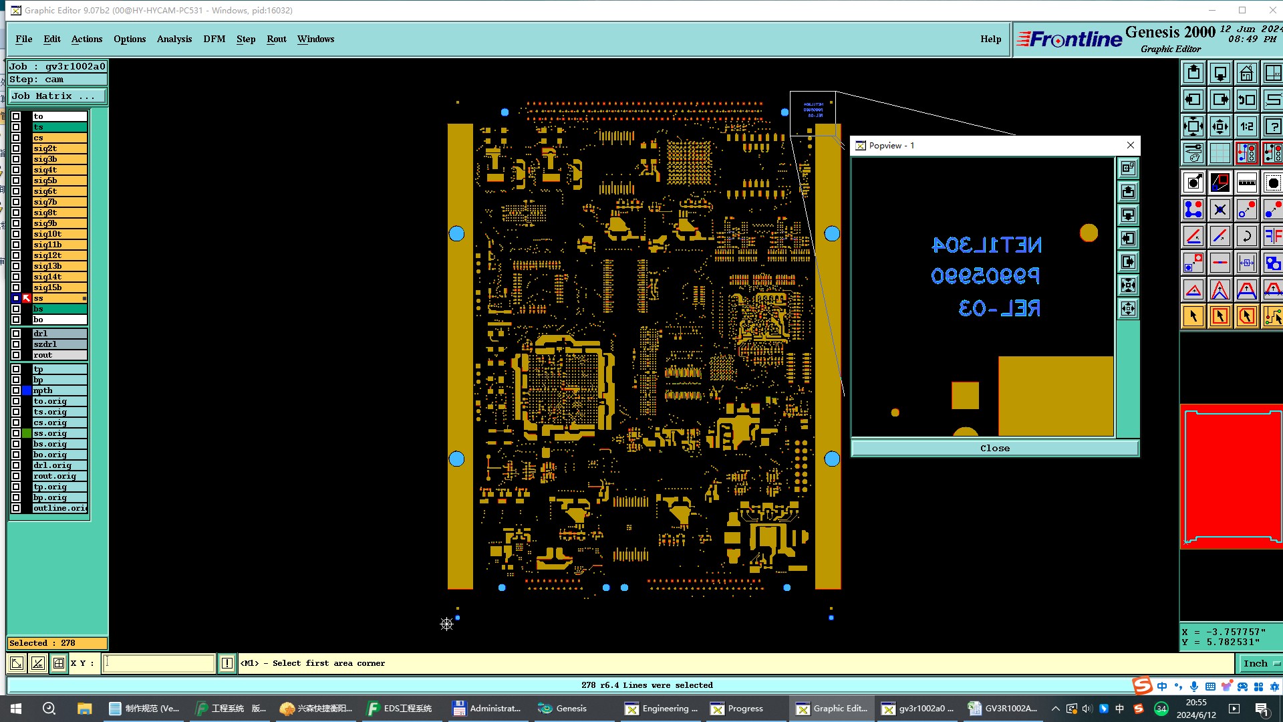Select the ruler measure tool icon
This screenshot has height=722, width=1283.
(x=1246, y=183)
